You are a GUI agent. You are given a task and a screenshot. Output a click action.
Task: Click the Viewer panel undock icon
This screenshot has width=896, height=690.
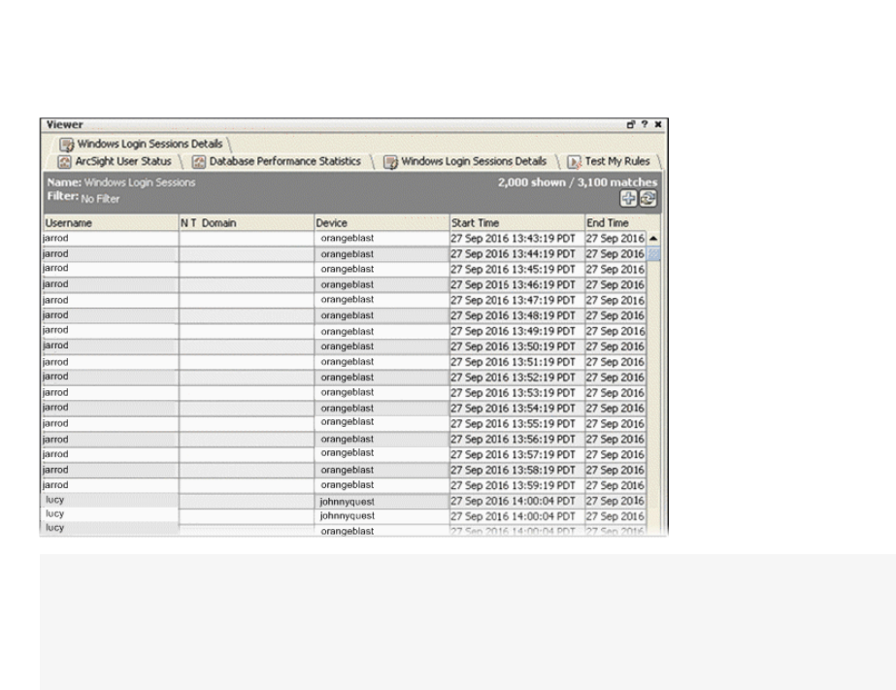631,124
